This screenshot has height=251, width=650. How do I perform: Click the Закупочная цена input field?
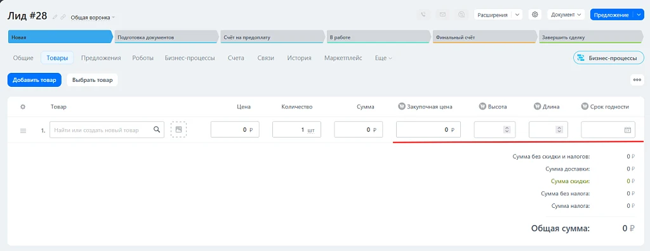pyautogui.click(x=428, y=130)
